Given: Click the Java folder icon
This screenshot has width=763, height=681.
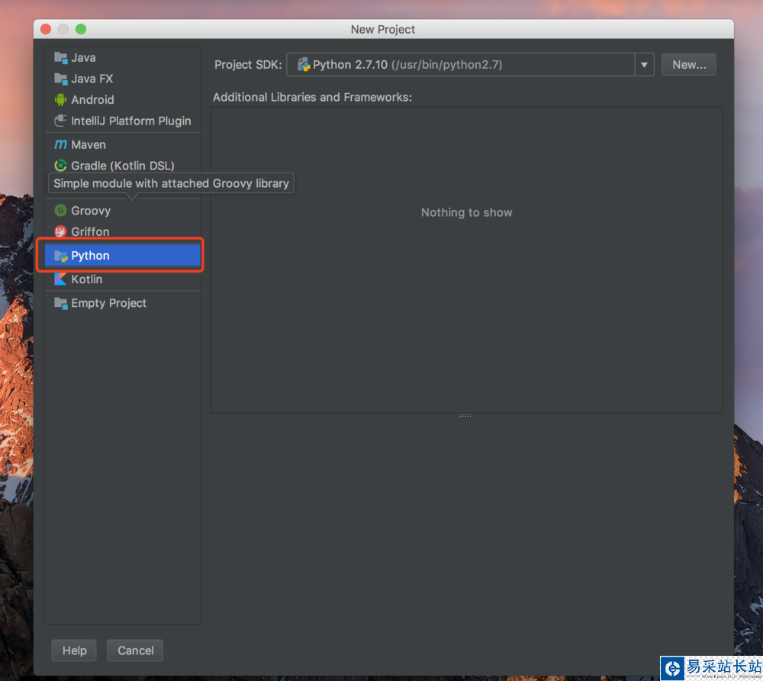Looking at the screenshot, I should pos(60,57).
